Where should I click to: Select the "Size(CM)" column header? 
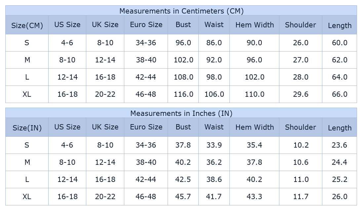pyautogui.click(x=27, y=25)
